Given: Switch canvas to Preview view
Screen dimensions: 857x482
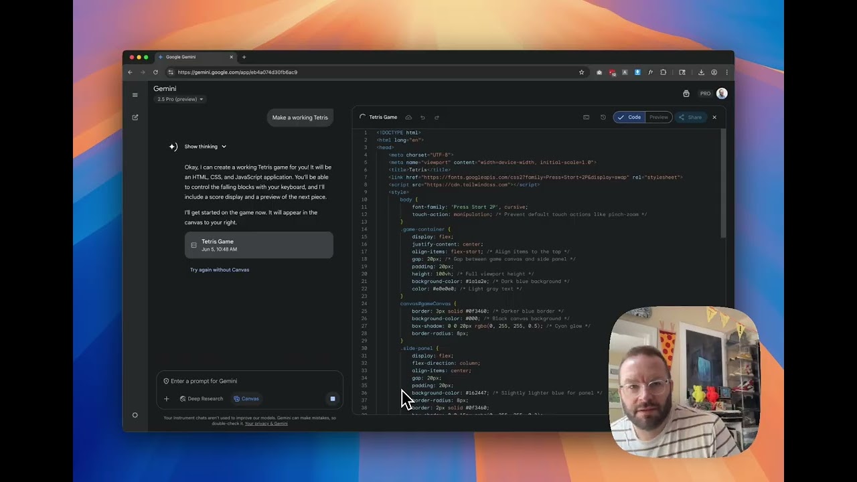Looking at the screenshot, I should [659, 117].
